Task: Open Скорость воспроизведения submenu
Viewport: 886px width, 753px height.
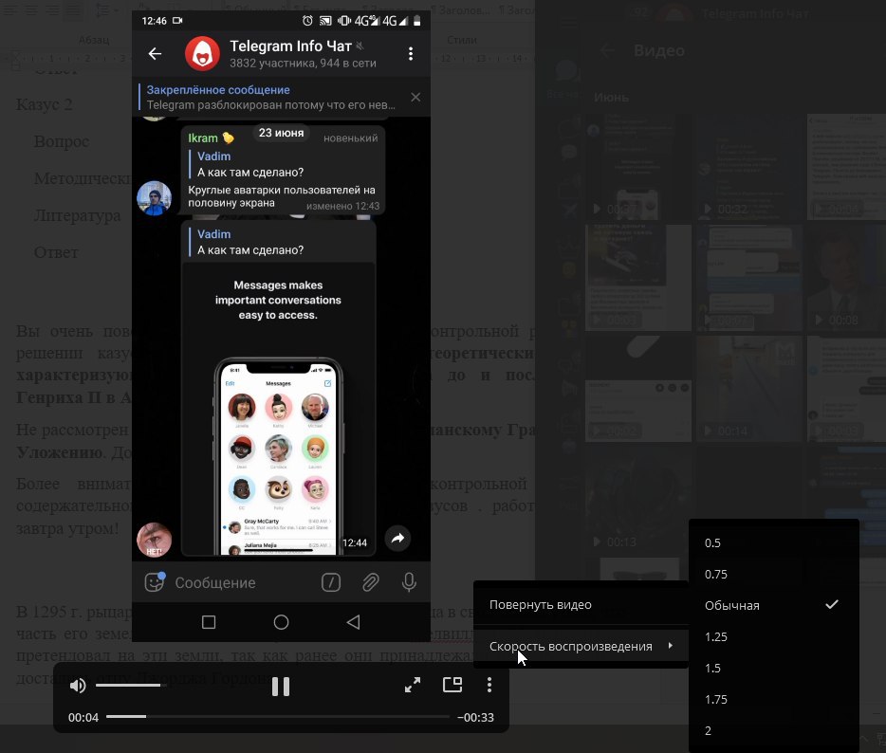Action: click(x=581, y=646)
